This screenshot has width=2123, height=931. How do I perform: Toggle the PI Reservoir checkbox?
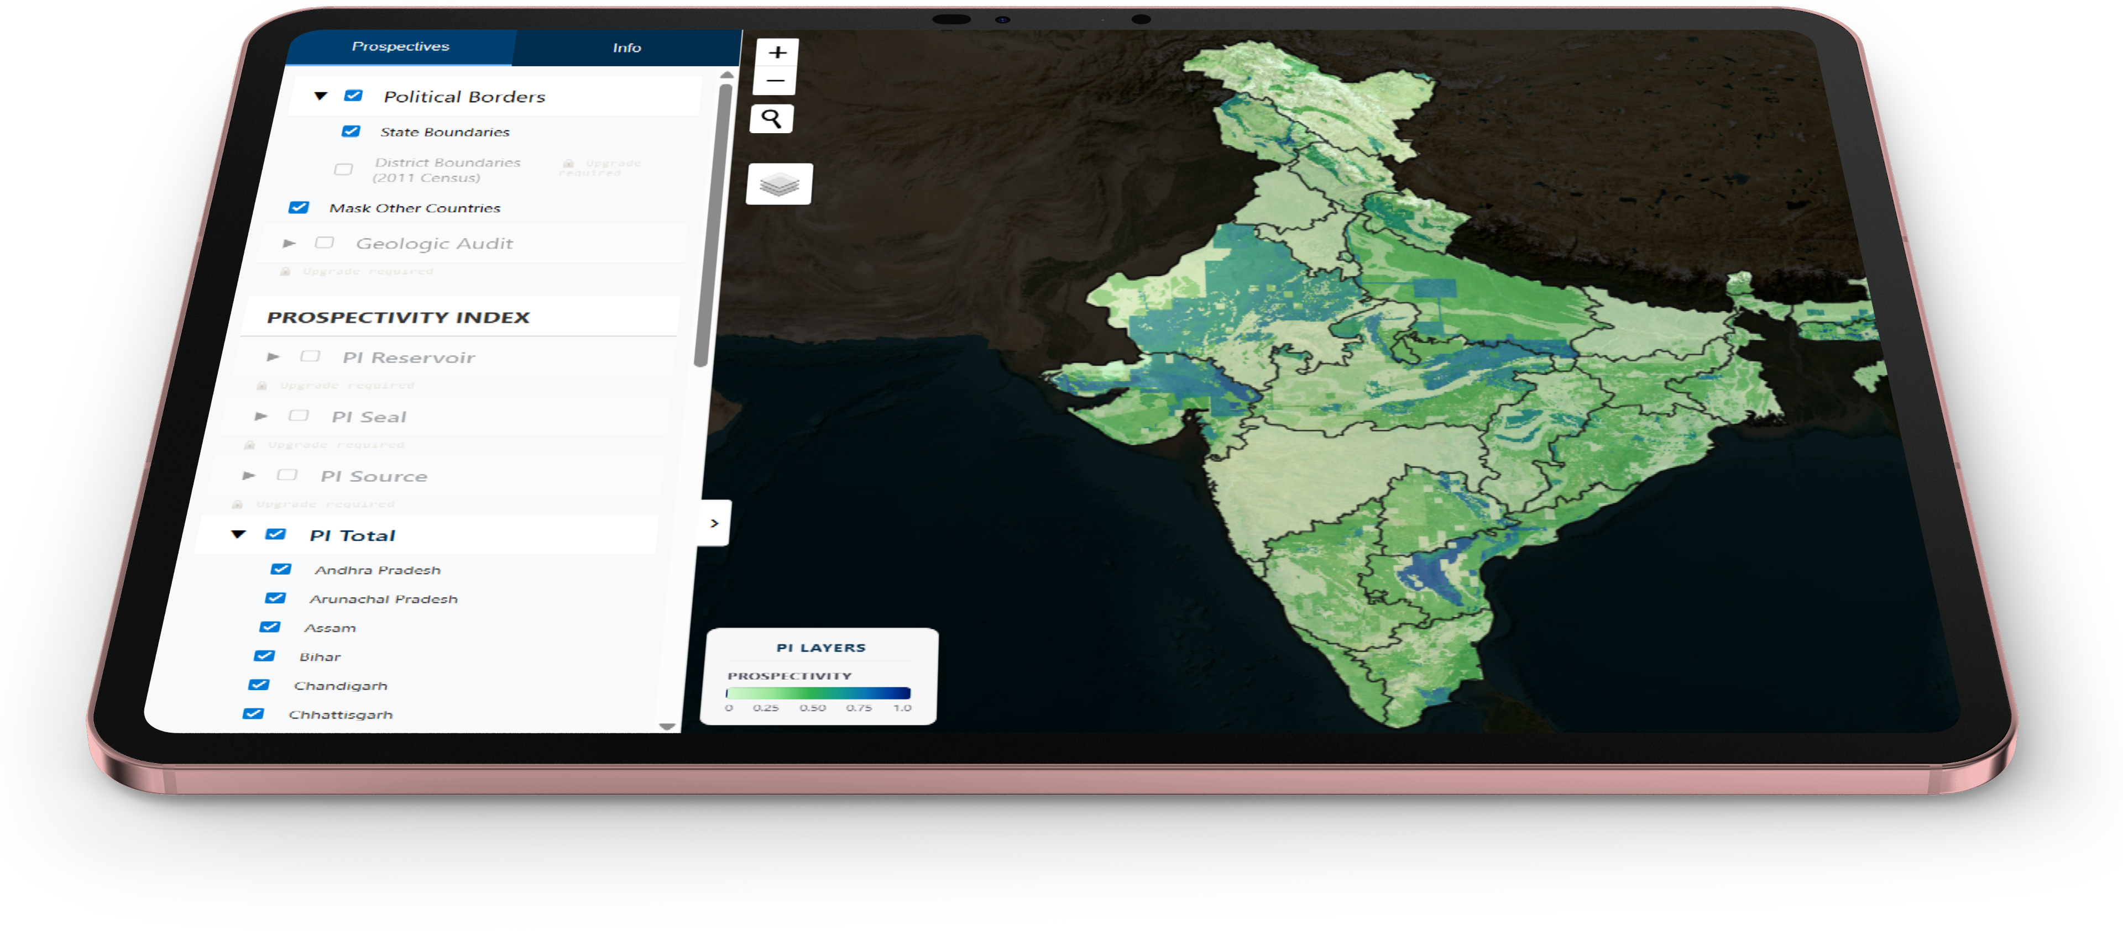(310, 357)
